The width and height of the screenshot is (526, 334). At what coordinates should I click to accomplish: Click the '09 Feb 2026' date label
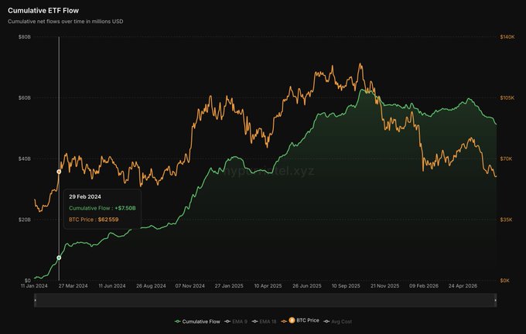(424, 286)
